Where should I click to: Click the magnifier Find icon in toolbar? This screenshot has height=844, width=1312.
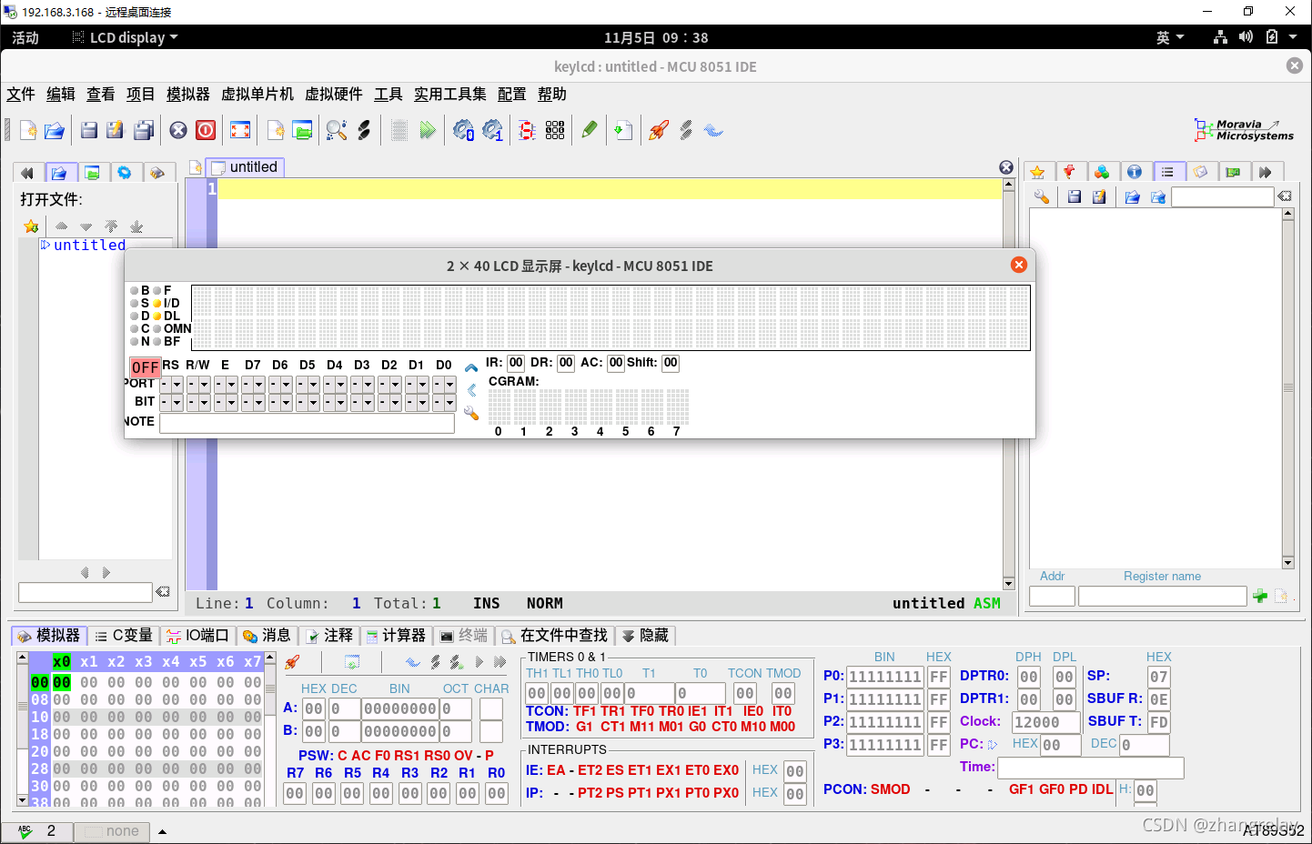click(x=337, y=130)
